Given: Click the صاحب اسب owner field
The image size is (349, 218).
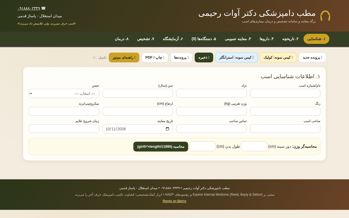Looking at the screenshot, I should tap(285, 129).
